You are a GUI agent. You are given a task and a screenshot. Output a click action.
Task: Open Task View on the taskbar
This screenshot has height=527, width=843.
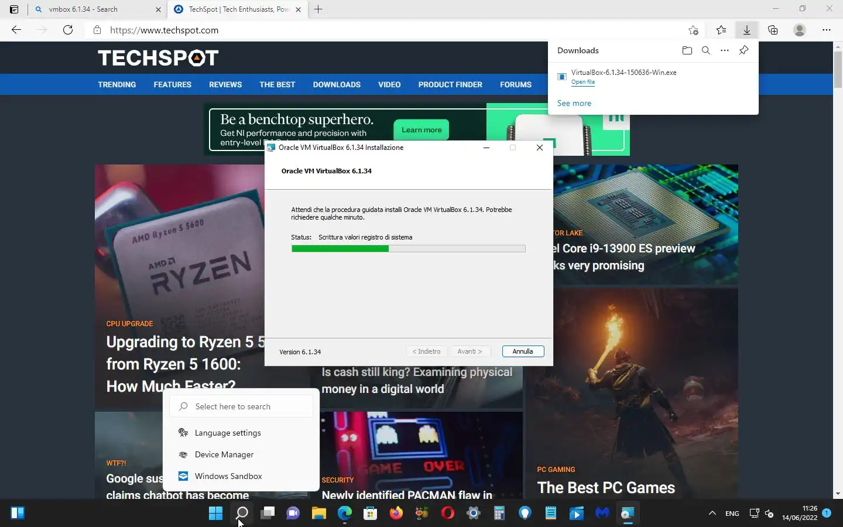click(x=268, y=514)
